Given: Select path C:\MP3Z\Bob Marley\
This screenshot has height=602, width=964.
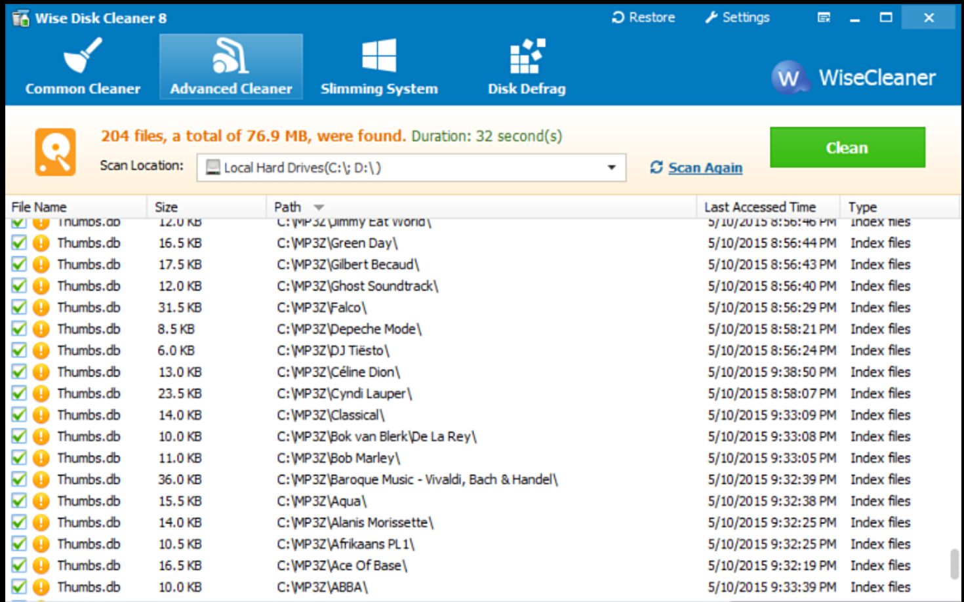Looking at the screenshot, I should tap(338, 458).
